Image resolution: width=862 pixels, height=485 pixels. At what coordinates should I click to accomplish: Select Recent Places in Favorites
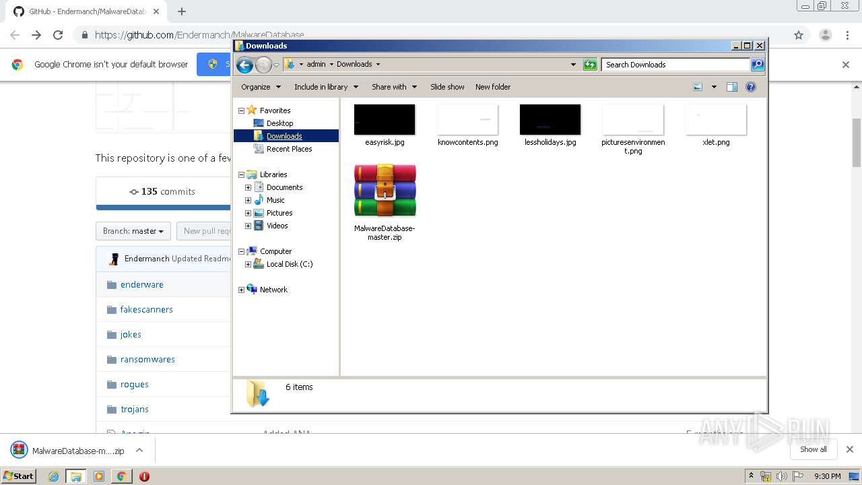(x=289, y=149)
